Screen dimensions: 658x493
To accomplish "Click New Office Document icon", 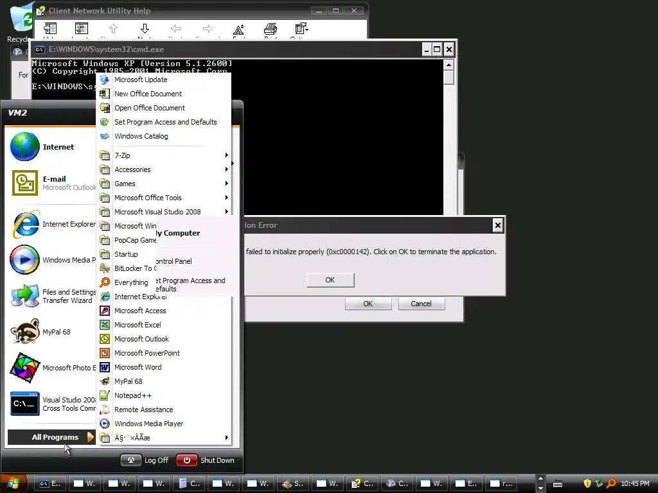I will (105, 94).
